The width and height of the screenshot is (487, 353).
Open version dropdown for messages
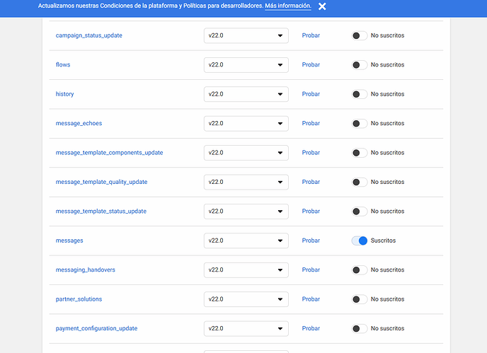pyautogui.click(x=246, y=241)
